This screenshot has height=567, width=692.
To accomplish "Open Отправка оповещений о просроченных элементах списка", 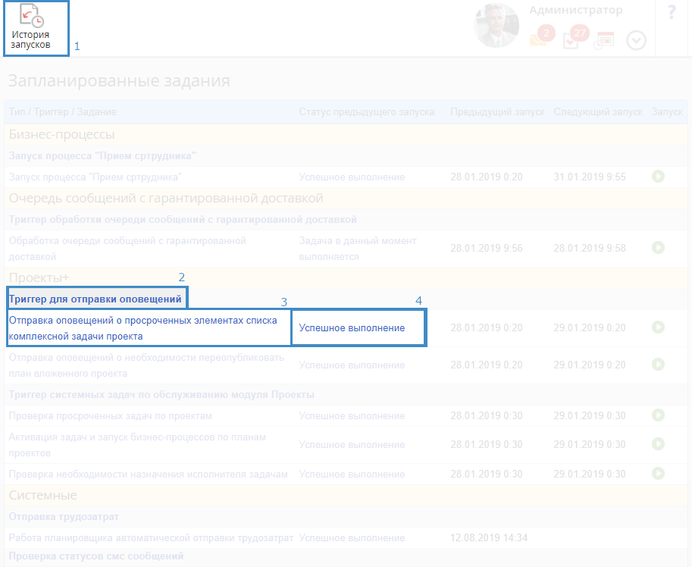I will tap(143, 328).
